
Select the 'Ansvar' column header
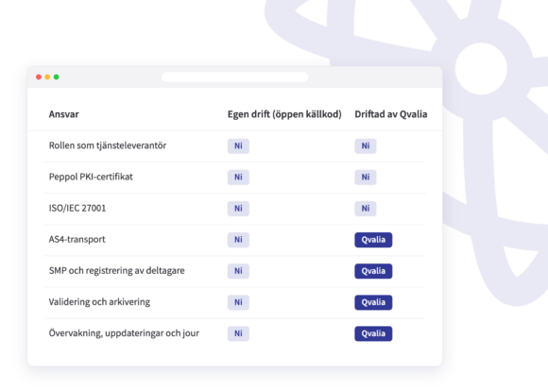pyautogui.click(x=63, y=114)
